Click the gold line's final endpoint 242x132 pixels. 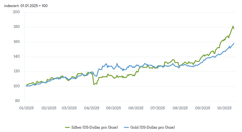click(x=234, y=43)
